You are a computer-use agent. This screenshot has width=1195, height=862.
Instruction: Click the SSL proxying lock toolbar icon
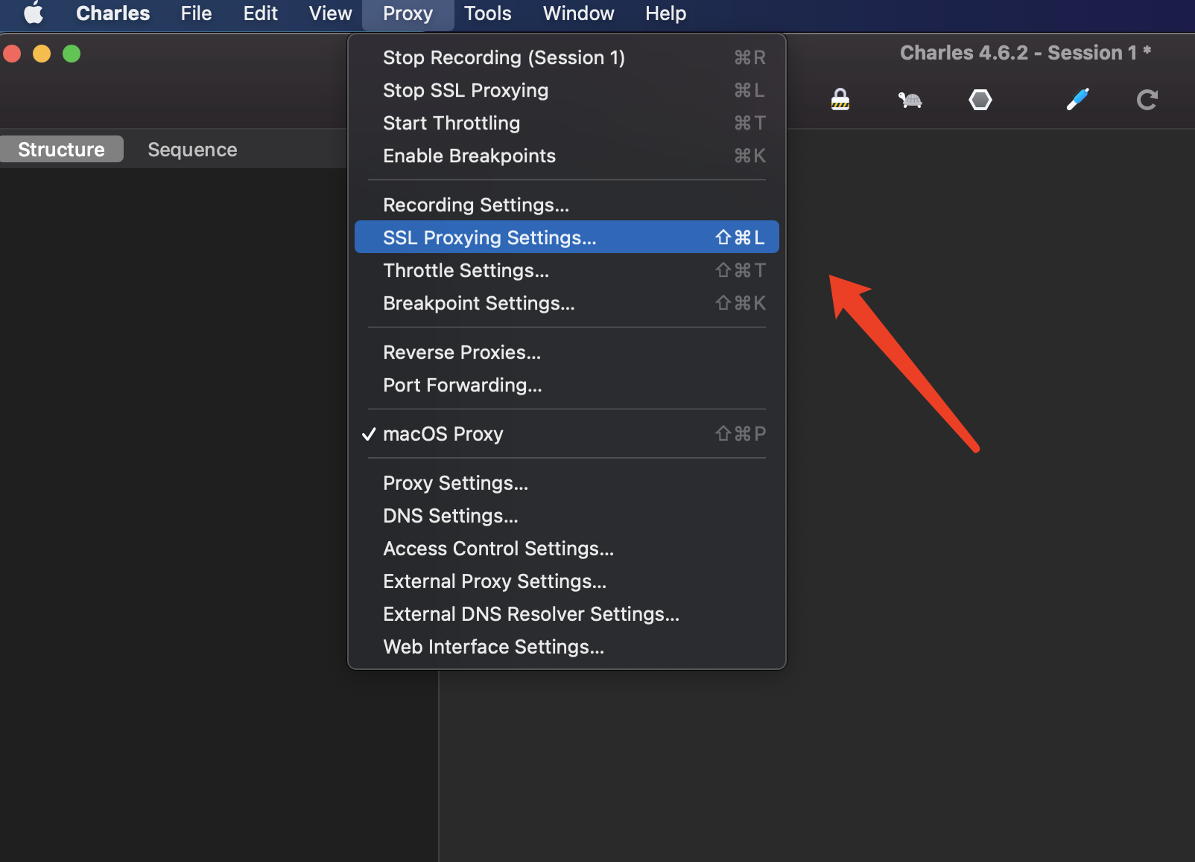(840, 99)
